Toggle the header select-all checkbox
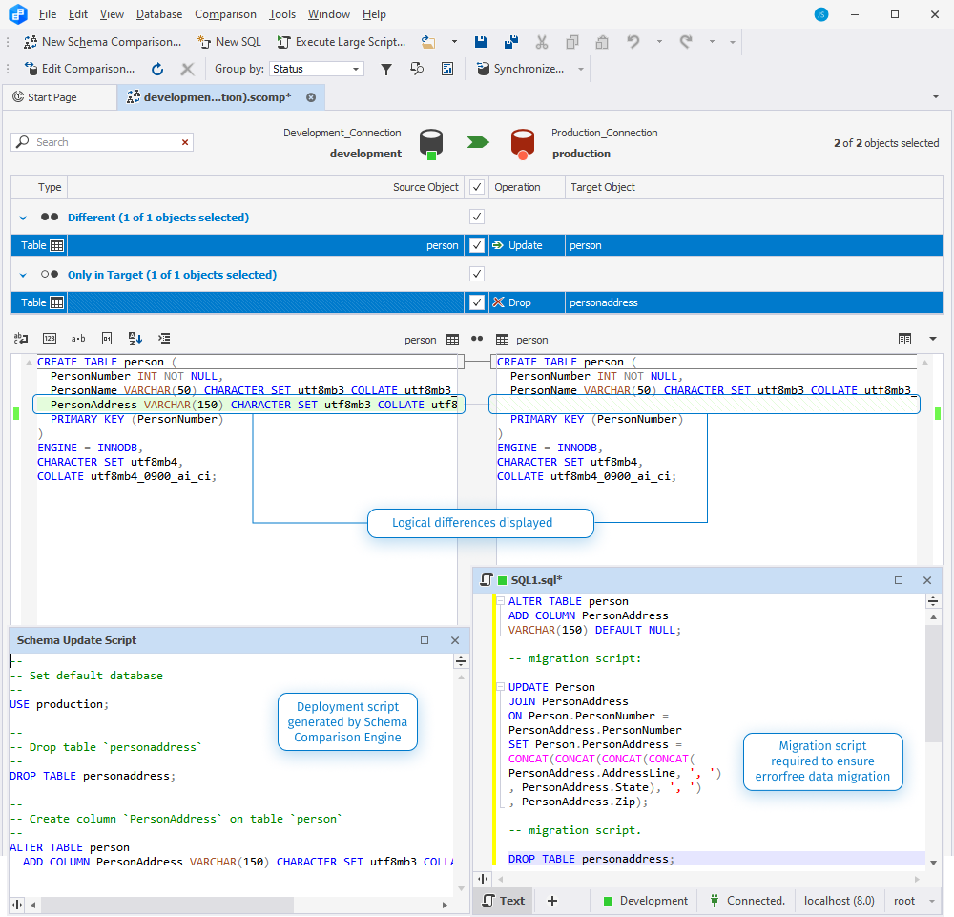 (x=477, y=187)
